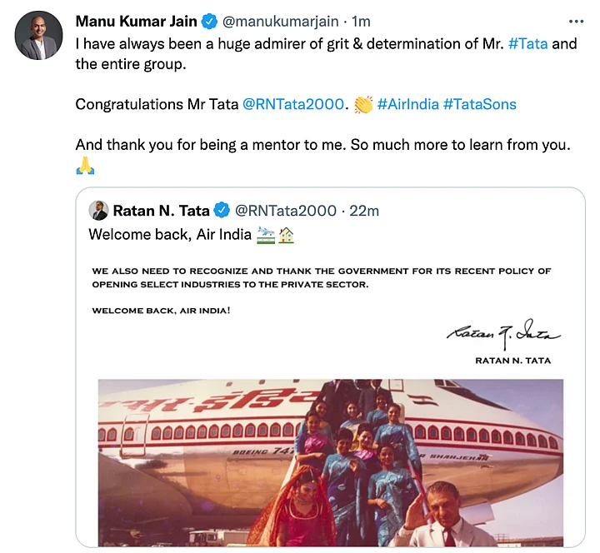Click the verified badge beside Ratan N. Tata

[x=223, y=211]
